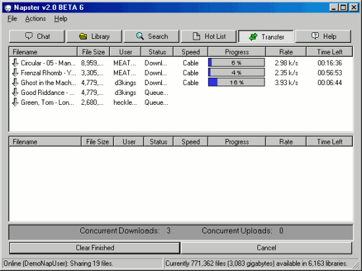
Task: Click the Clear Finished button
Action: (95, 248)
